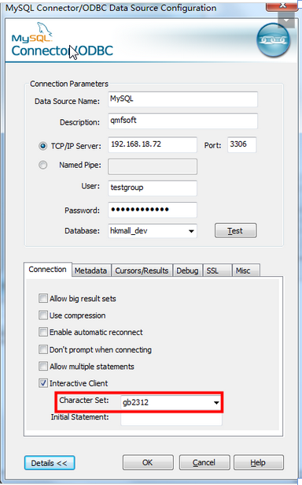
Task: Click the Initial Statement text box
Action: [x=171, y=419]
